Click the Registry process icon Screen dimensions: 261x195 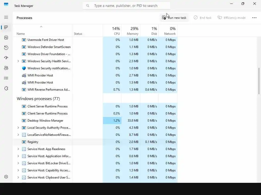(x=24, y=142)
